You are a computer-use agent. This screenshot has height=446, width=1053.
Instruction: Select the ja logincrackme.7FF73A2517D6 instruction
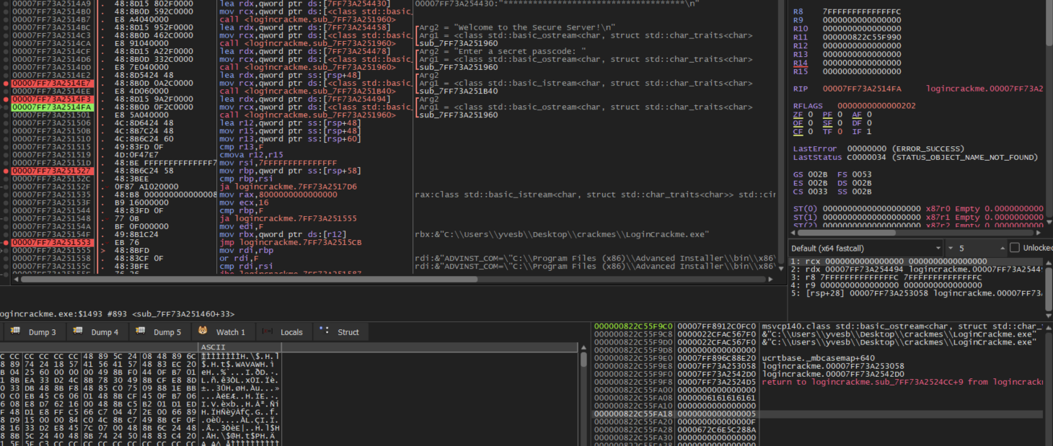point(288,187)
